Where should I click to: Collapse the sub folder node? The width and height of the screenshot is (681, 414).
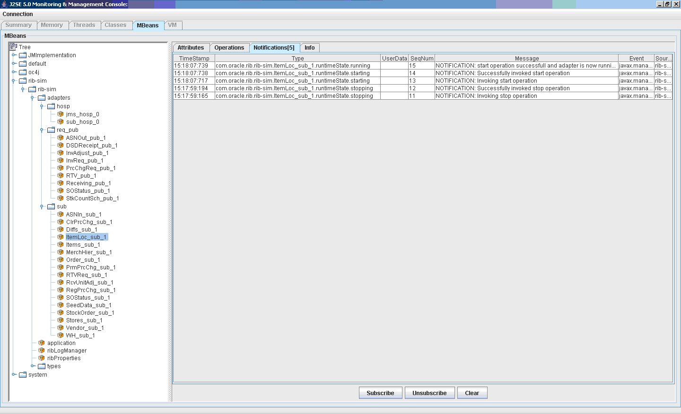pyautogui.click(x=42, y=207)
